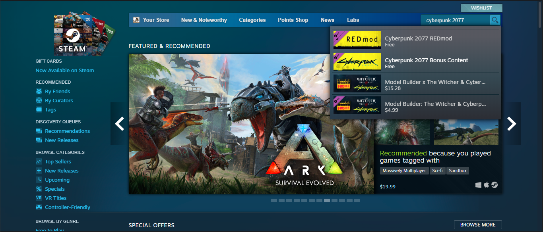Open the Your Store menu
The image size is (543, 232).
(151, 20)
